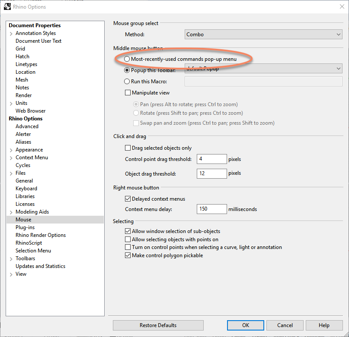The width and height of the screenshot is (349, 337).
Task: Click the Document Properties heading
Action: coord(35,25)
